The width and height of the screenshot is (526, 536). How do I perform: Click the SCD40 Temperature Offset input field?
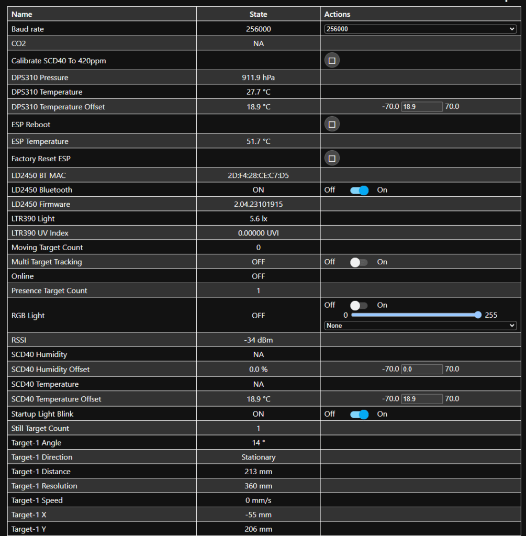tap(422, 399)
